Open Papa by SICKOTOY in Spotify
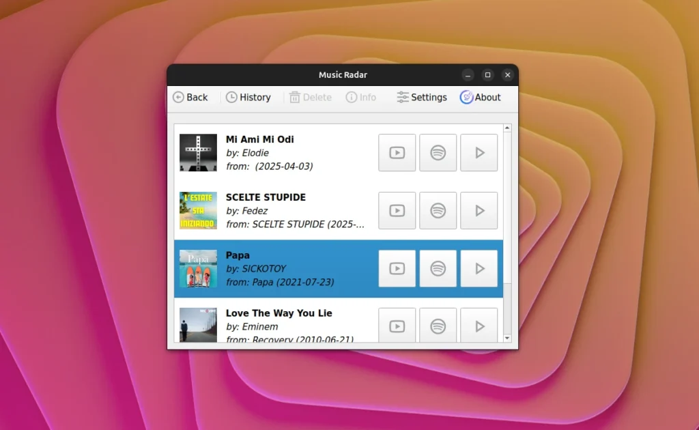699x430 pixels. pyautogui.click(x=438, y=268)
